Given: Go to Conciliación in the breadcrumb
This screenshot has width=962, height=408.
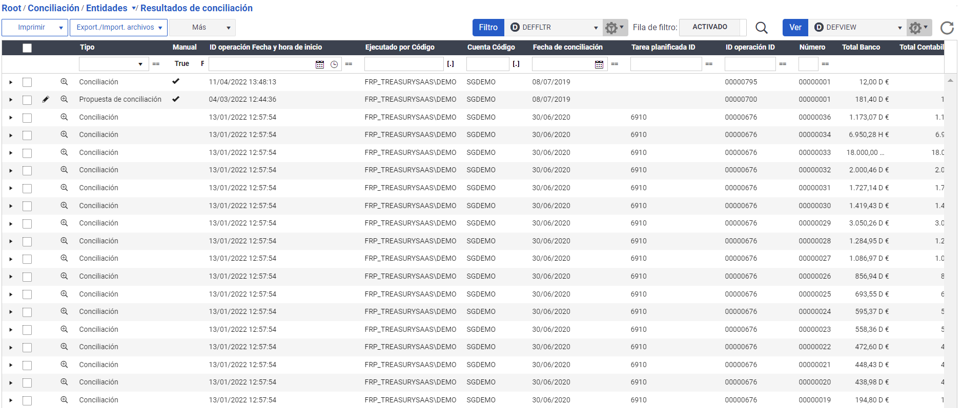Looking at the screenshot, I should 53,8.
